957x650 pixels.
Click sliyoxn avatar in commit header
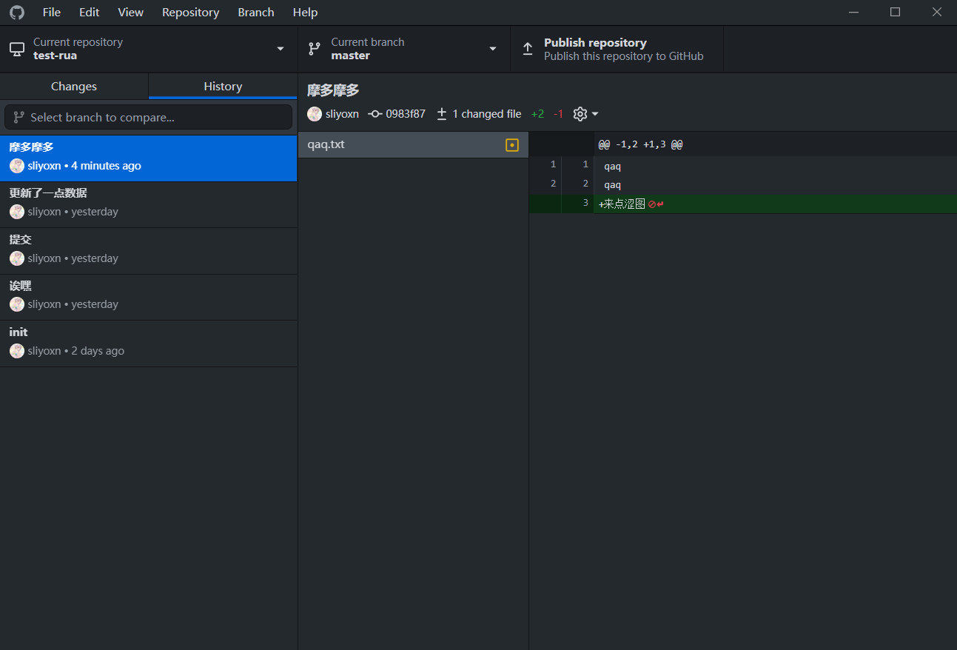point(315,114)
